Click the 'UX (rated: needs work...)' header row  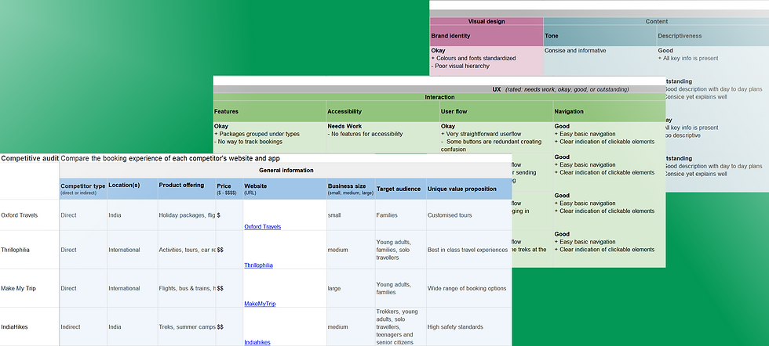tap(439, 89)
